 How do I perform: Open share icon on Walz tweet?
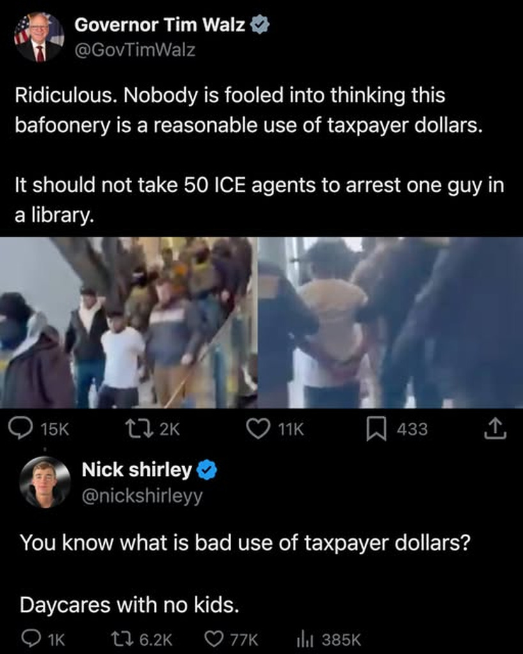(x=495, y=429)
